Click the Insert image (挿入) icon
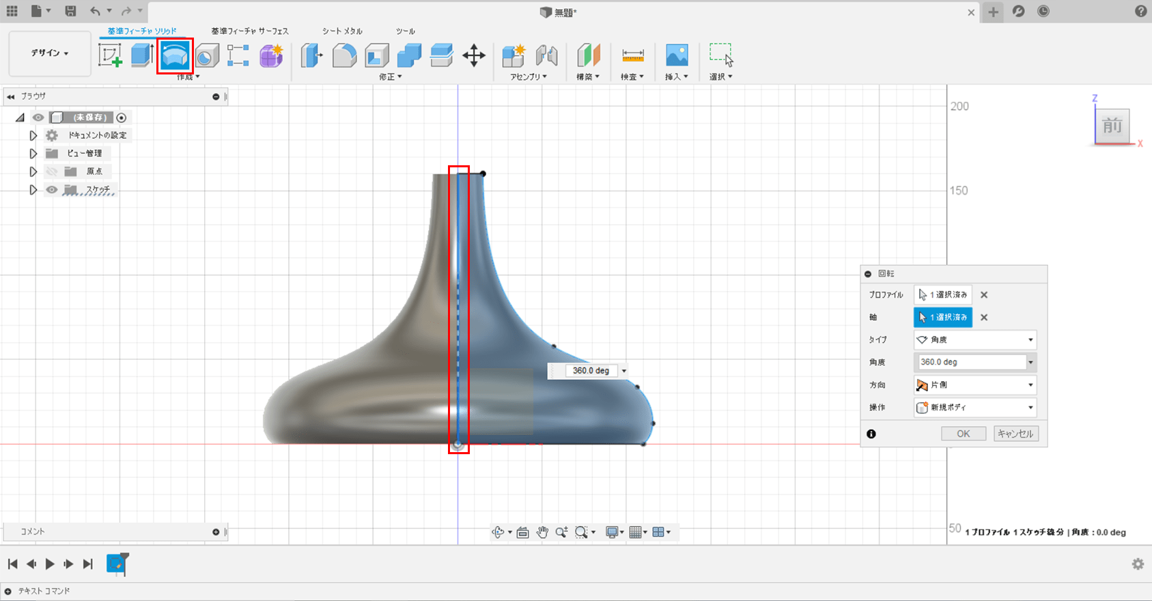The width and height of the screenshot is (1152, 601). tap(676, 55)
